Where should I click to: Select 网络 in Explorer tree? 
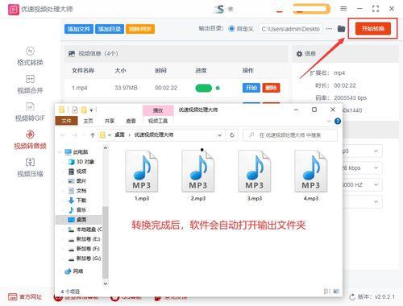click(74, 271)
